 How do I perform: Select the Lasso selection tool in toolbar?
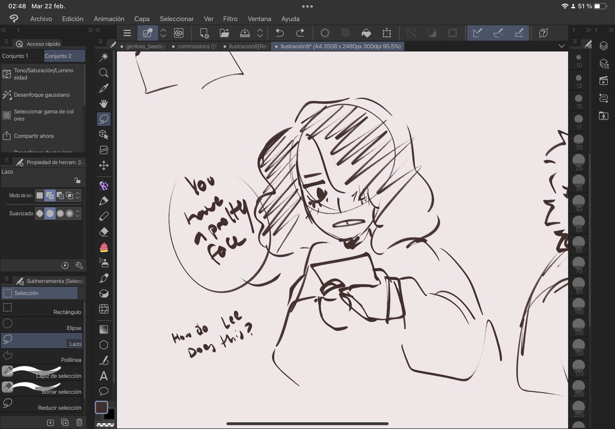pos(104,119)
